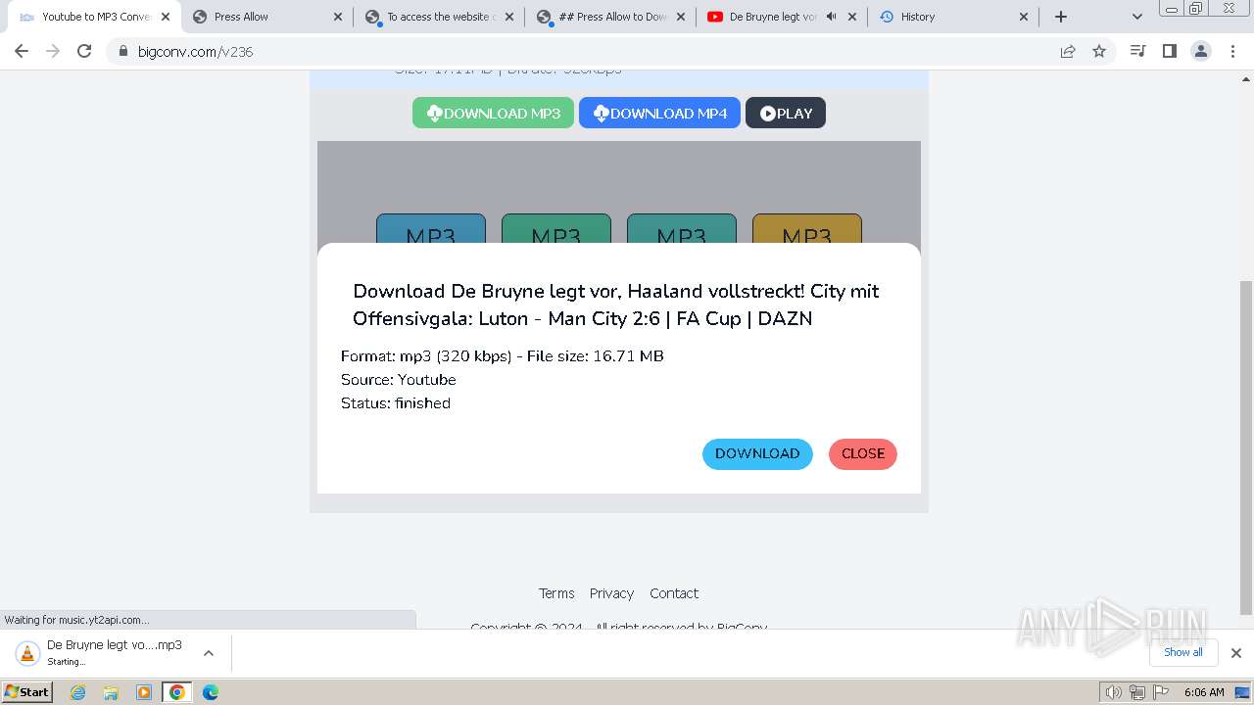Screen dimensions: 1254x705
Task: Click the volume speaker tray icon
Action: (x=1114, y=692)
